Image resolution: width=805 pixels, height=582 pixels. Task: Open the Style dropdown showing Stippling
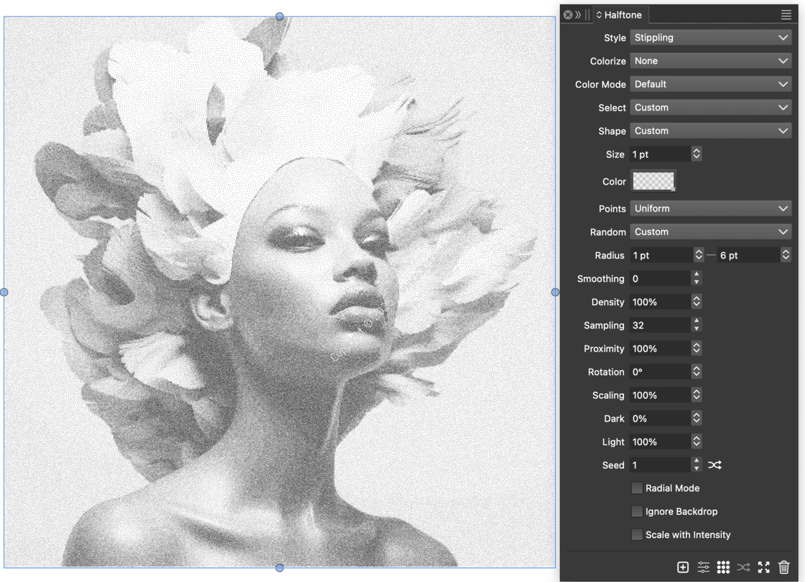click(x=711, y=38)
